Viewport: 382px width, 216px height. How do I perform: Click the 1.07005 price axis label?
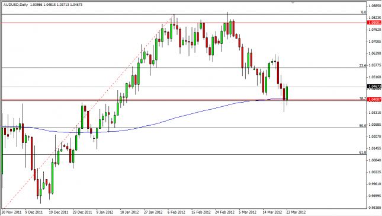coord(375,42)
